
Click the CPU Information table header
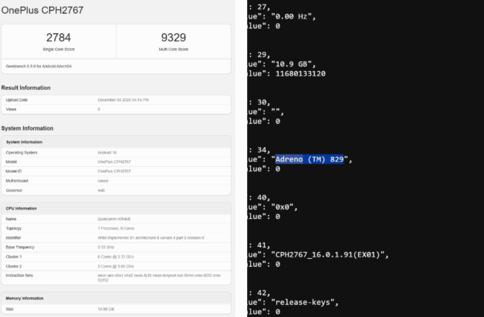tap(23, 208)
